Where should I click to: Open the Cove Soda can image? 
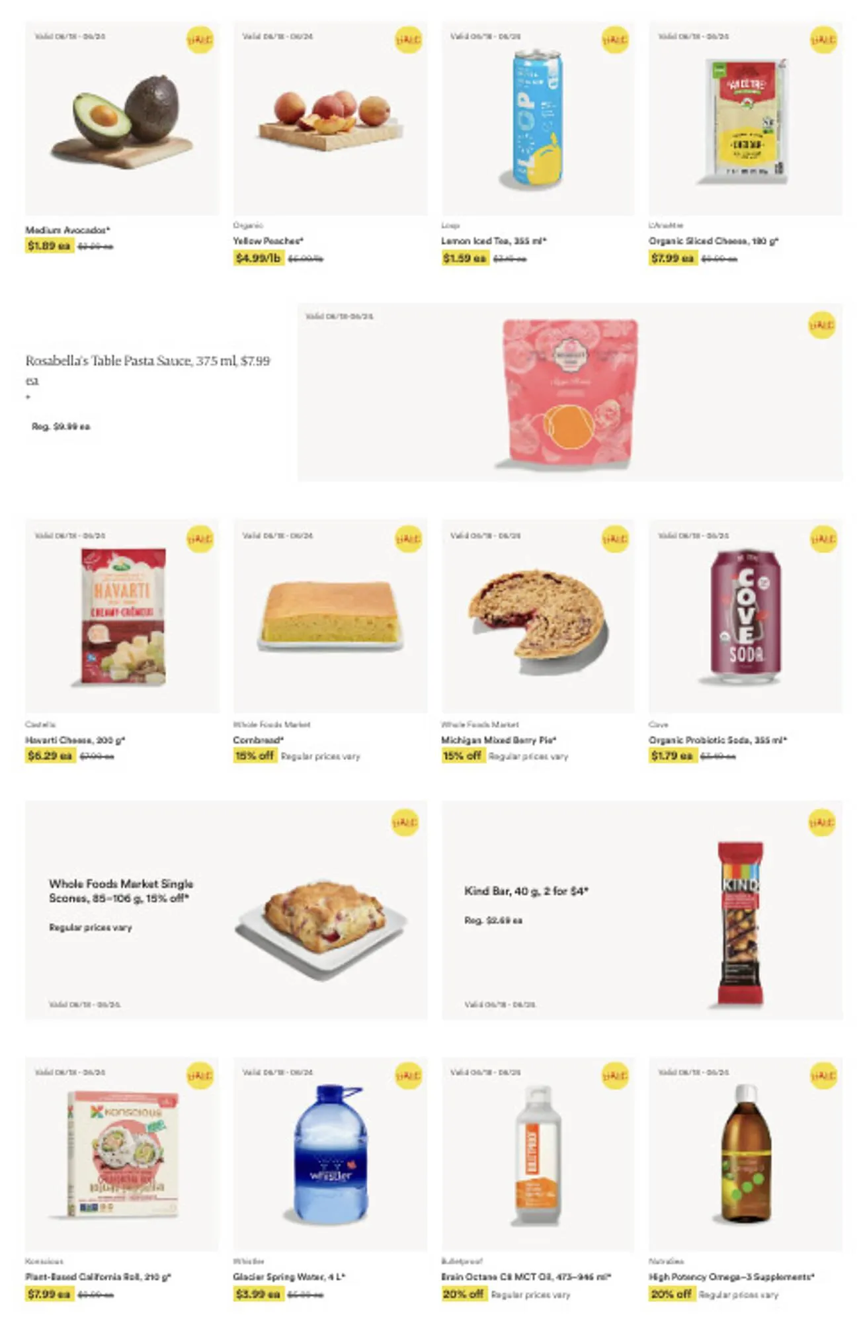[x=745, y=615]
